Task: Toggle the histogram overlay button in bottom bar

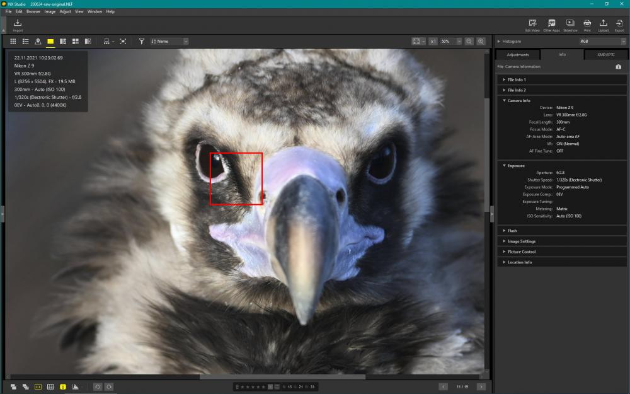Action: [x=75, y=387]
